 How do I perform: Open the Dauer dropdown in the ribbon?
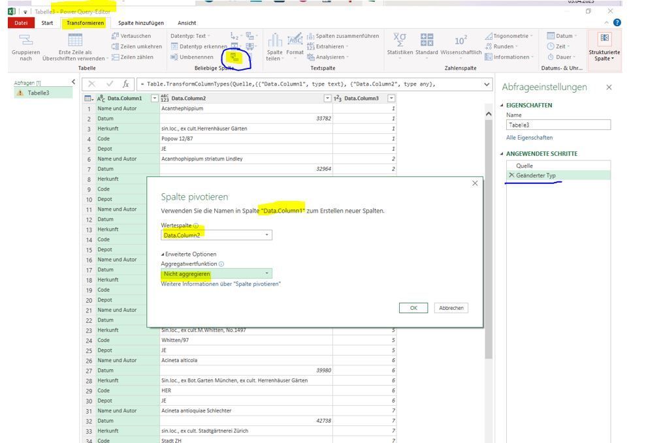(560, 57)
